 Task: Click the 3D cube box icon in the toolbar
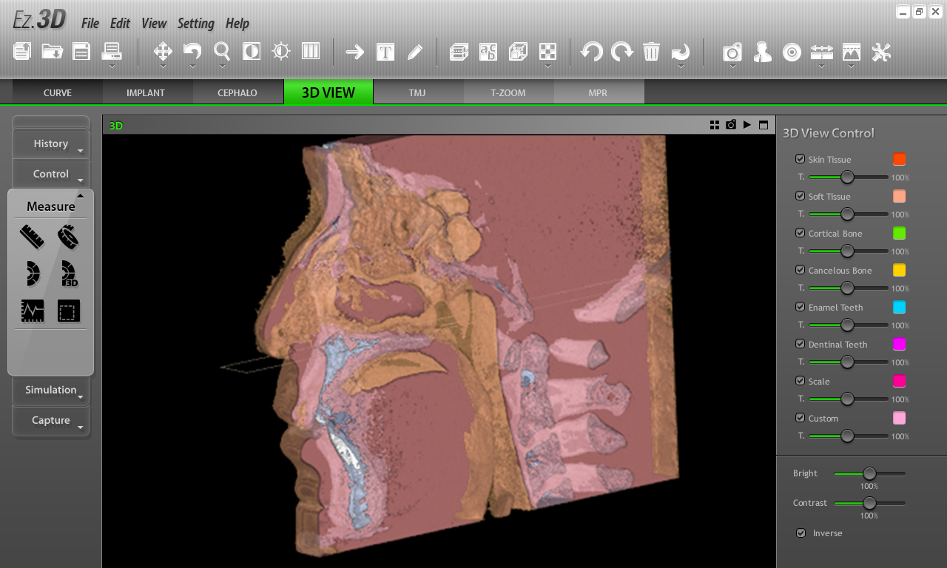tap(518, 52)
